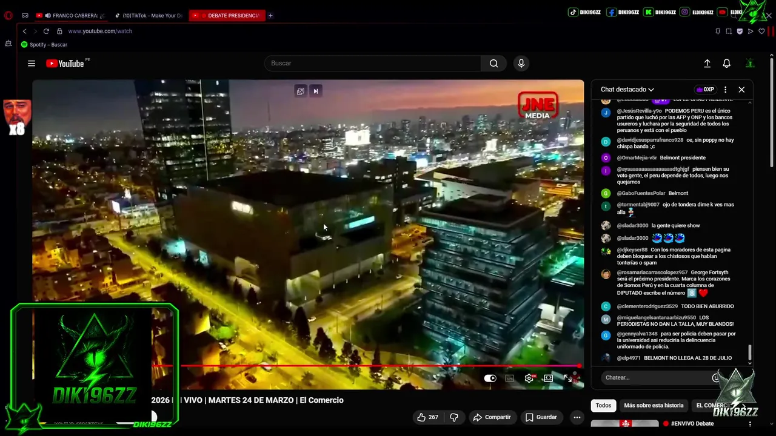Screen dimensions: 776x436
Task: Click the chat message 'Belmont presidente'
Action: [x=683, y=158]
